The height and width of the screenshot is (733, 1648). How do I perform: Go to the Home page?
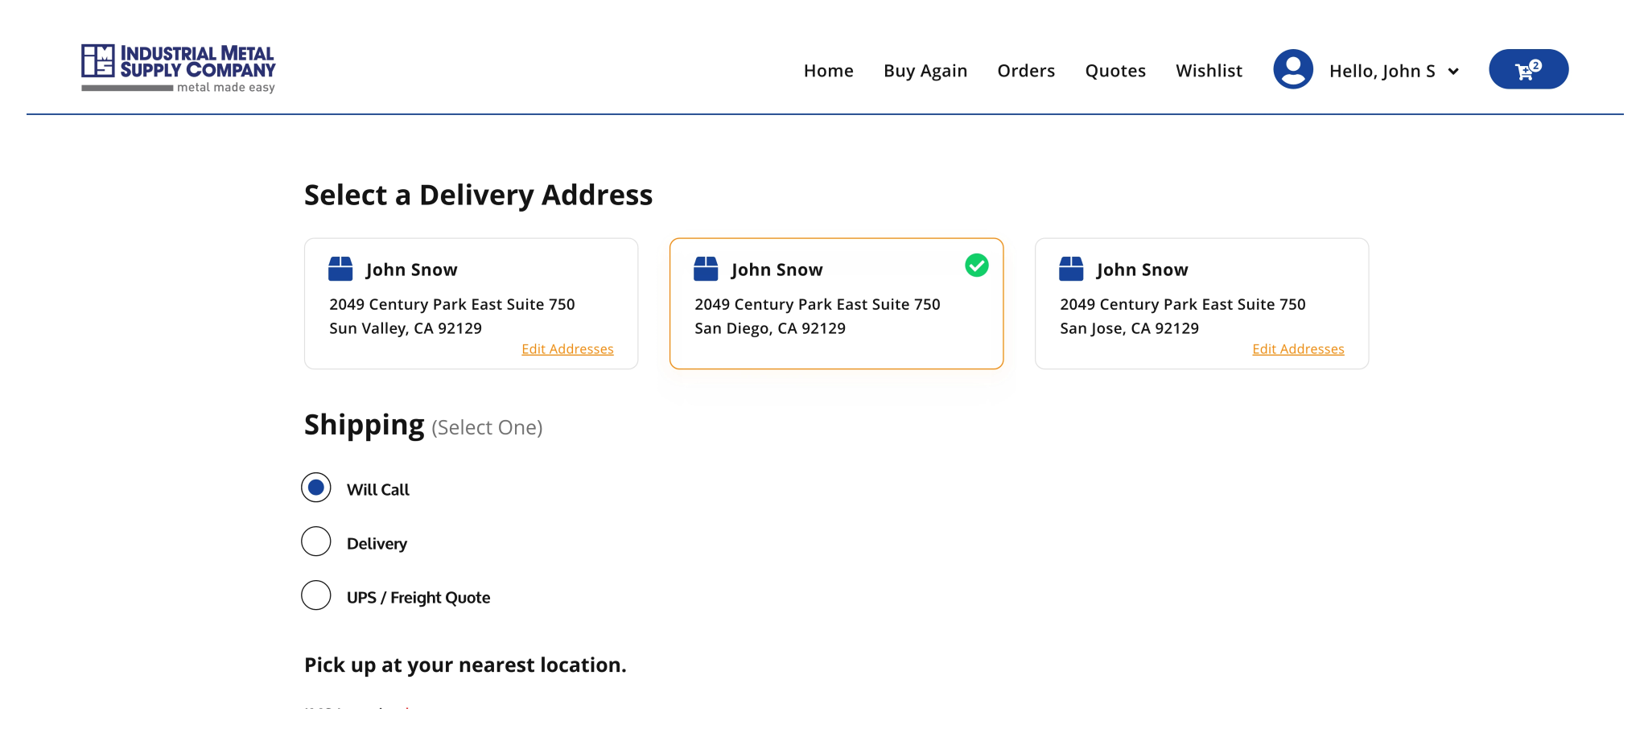point(828,72)
